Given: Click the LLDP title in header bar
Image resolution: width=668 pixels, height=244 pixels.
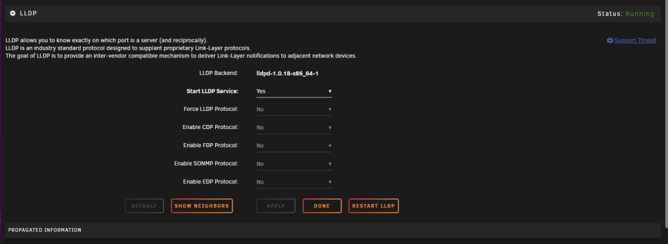Looking at the screenshot, I should pos(28,13).
